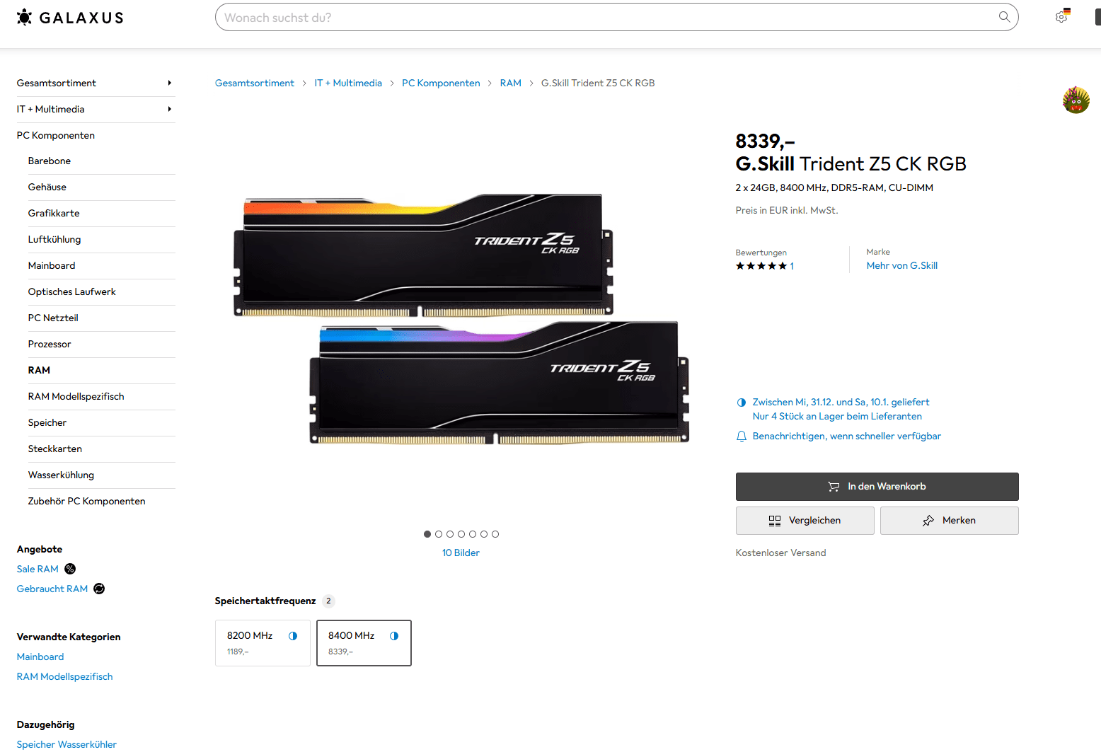Select the 8400 MHz variant option
This screenshot has width=1101, height=752.
364,643
